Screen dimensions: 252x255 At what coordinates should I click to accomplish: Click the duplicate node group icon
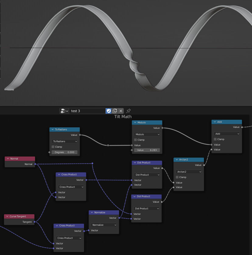(115, 111)
